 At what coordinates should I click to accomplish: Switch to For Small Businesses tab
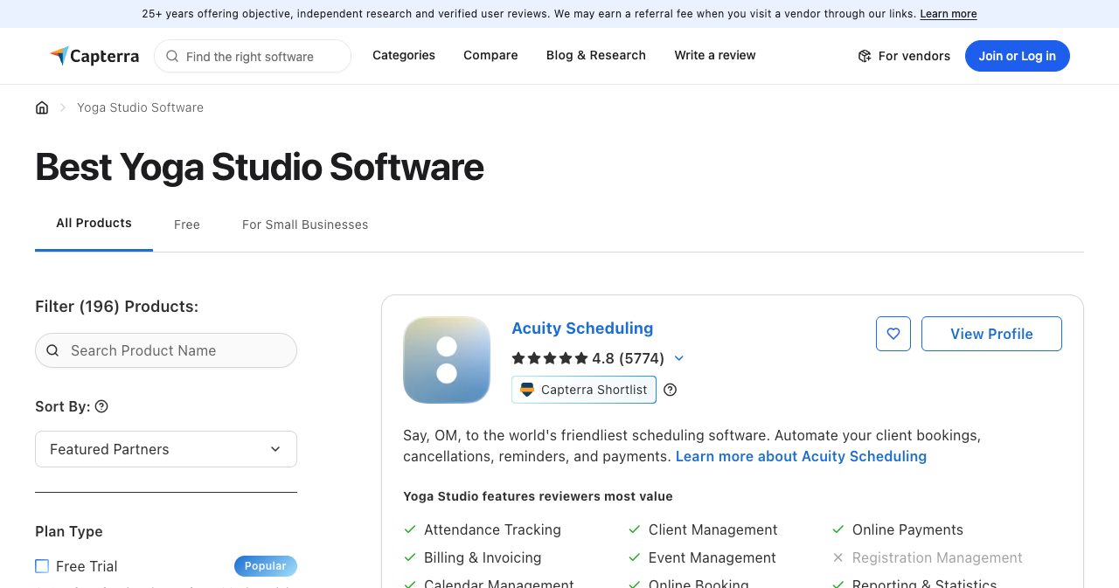pyautogui.click(x=305, y=225)
